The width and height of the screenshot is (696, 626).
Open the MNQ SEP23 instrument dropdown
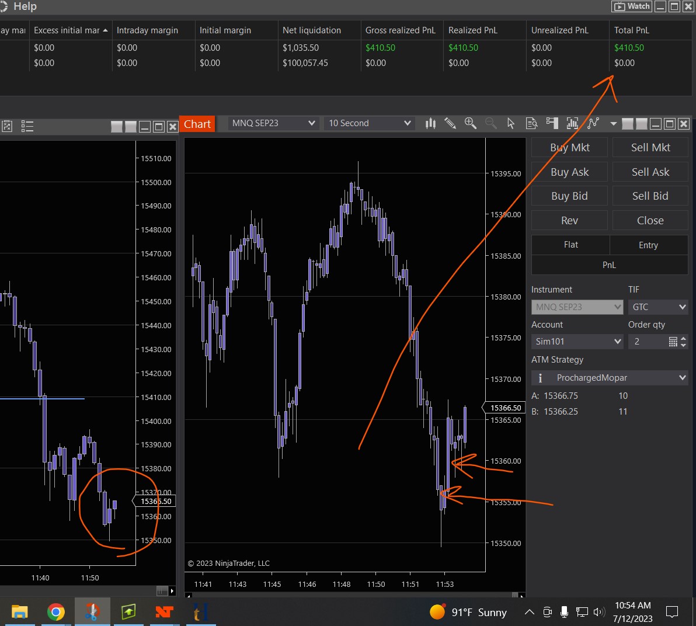coord(273,123)
